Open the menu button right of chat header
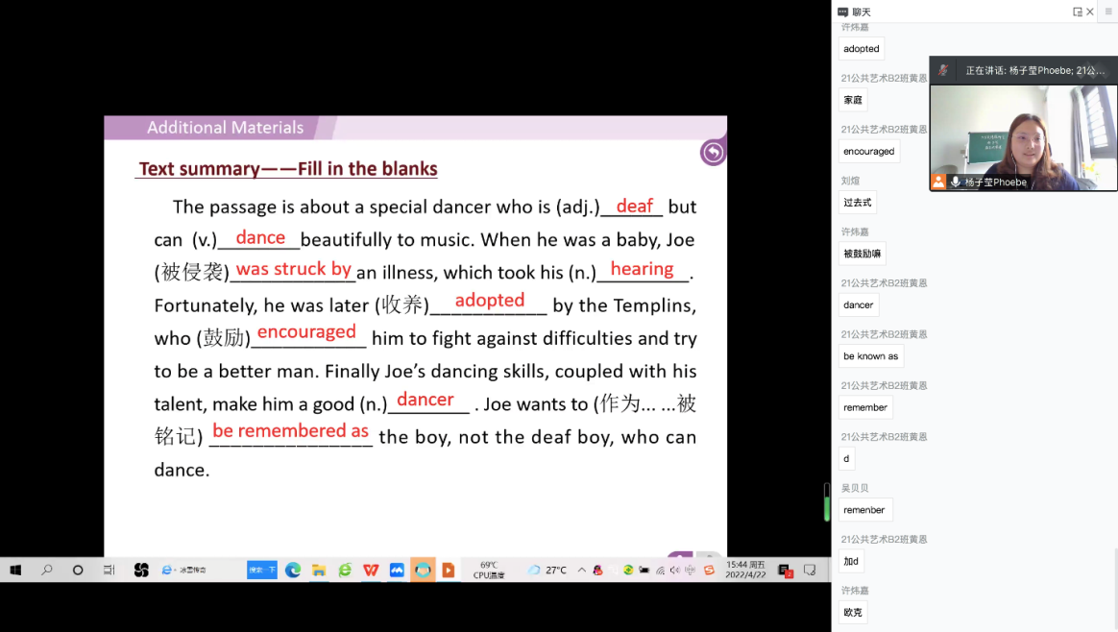The image size is (1118, 632). tap(1107, 12)
